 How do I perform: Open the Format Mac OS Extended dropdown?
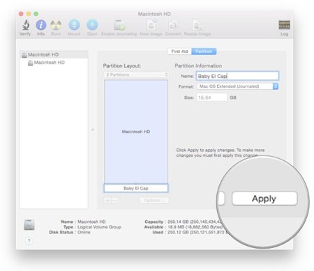[x=237, y=86]
